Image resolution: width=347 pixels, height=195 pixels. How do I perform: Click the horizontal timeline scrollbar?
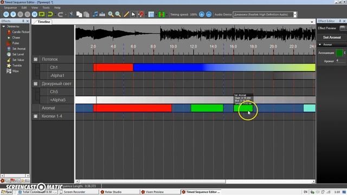[152, 181]
